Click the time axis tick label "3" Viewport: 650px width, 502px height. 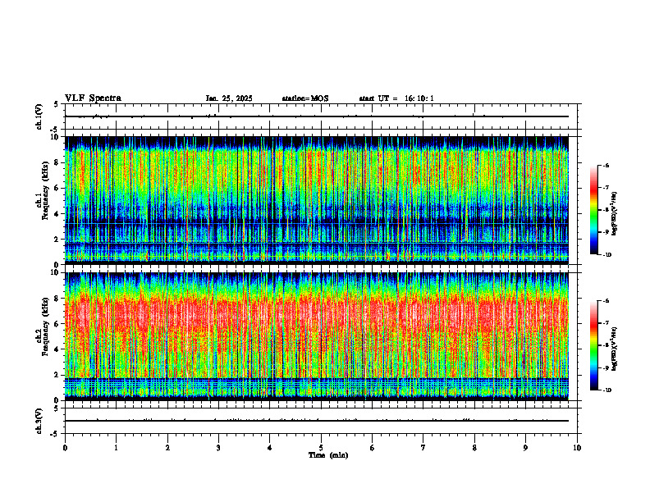(218, 448)
